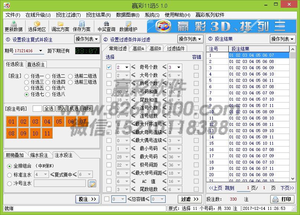Click the app logo icon in title bar
300x215 pixels.
click(x=7, y=5)
